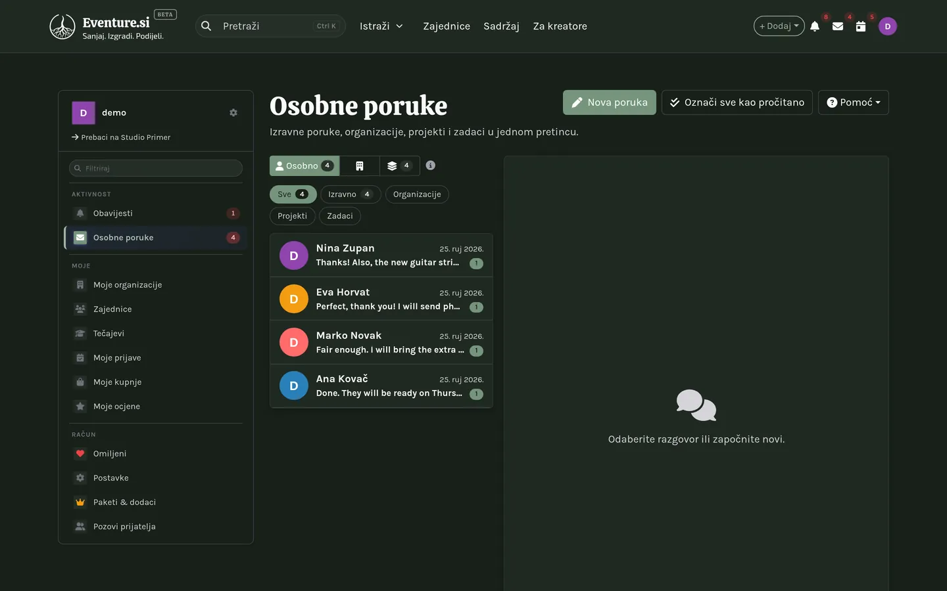The image size is (947, 591).
Task: Select the Sve filter chip
Action: [293, 194]
